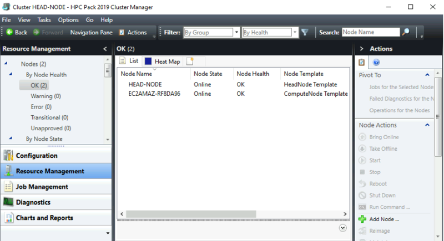Select Resource Management section
The height and width of the screenshot is (241, 444).
pyautogui.click(x=56, y=171)
